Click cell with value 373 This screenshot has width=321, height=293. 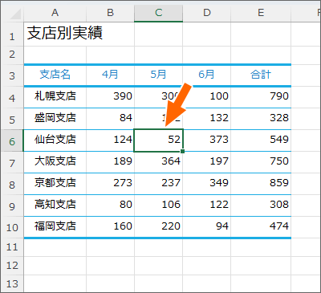coord(207,140)
